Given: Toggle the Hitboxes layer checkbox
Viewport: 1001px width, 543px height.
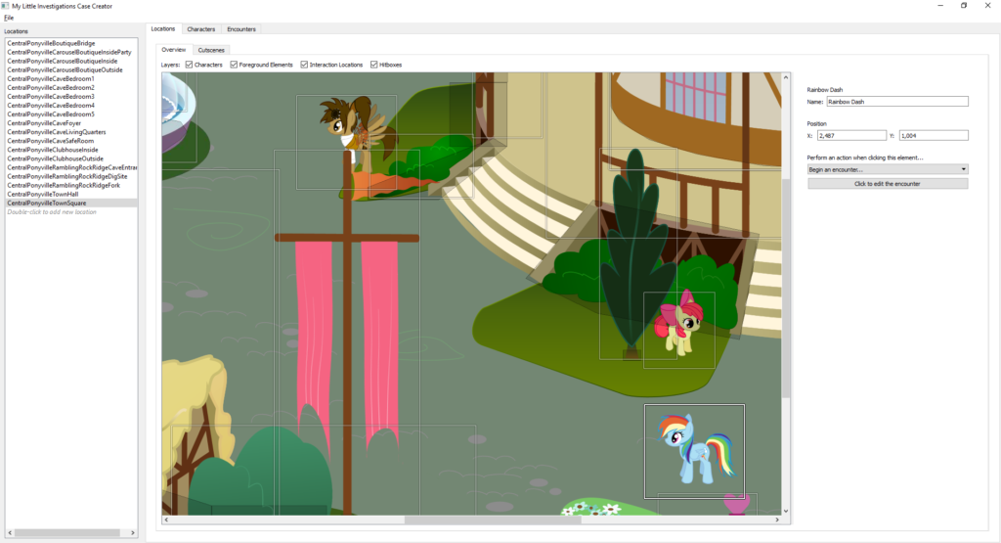Looking at the screenshot, I should point(374,65).
